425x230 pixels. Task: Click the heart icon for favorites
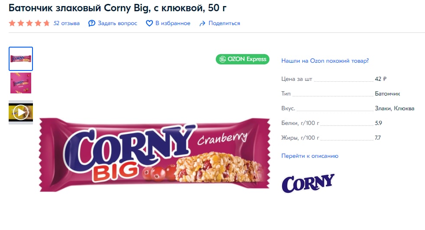click(149, 23)
